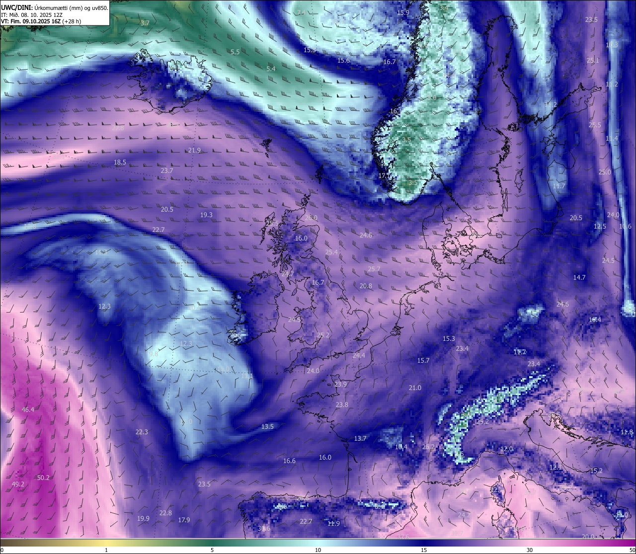Click the 12.0 value label
Screen dimensions: 636x554
click(506, 449)
